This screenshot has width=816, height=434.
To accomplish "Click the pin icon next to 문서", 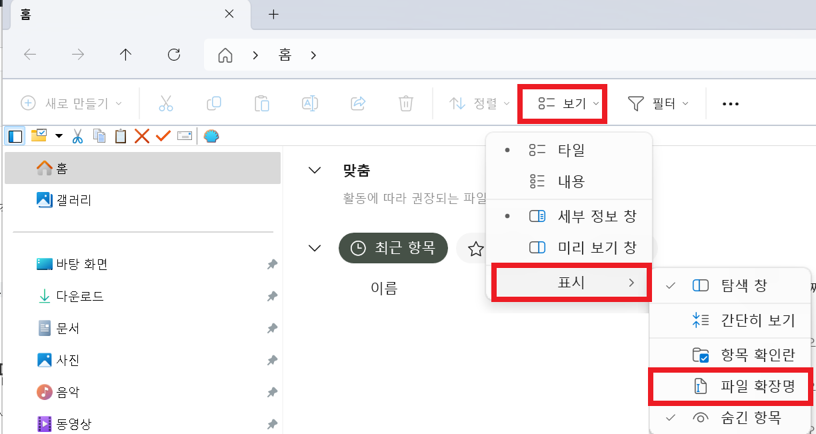I will point(272,329).
